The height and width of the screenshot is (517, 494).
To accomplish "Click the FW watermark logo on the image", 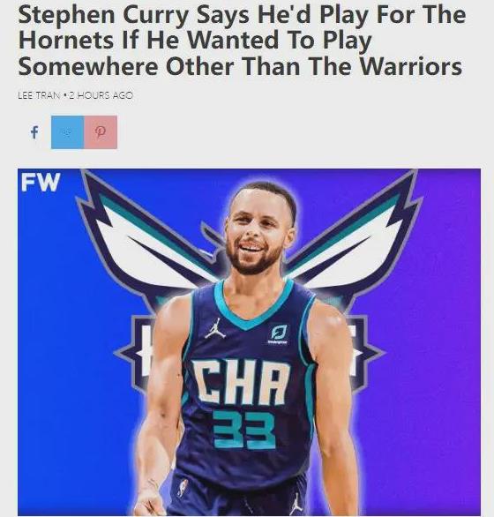I will (x=41, y=182).
